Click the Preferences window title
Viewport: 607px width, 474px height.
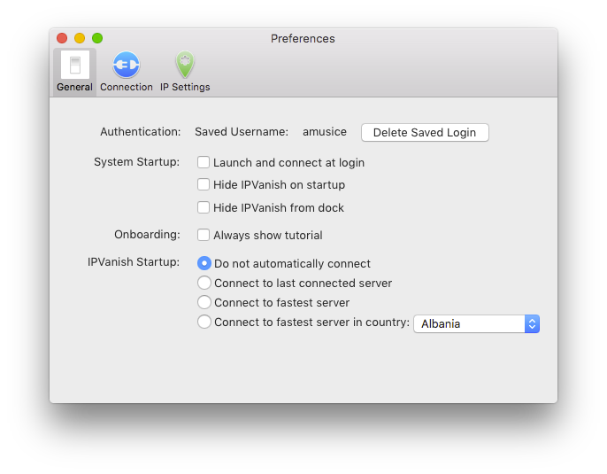(303, 39)
